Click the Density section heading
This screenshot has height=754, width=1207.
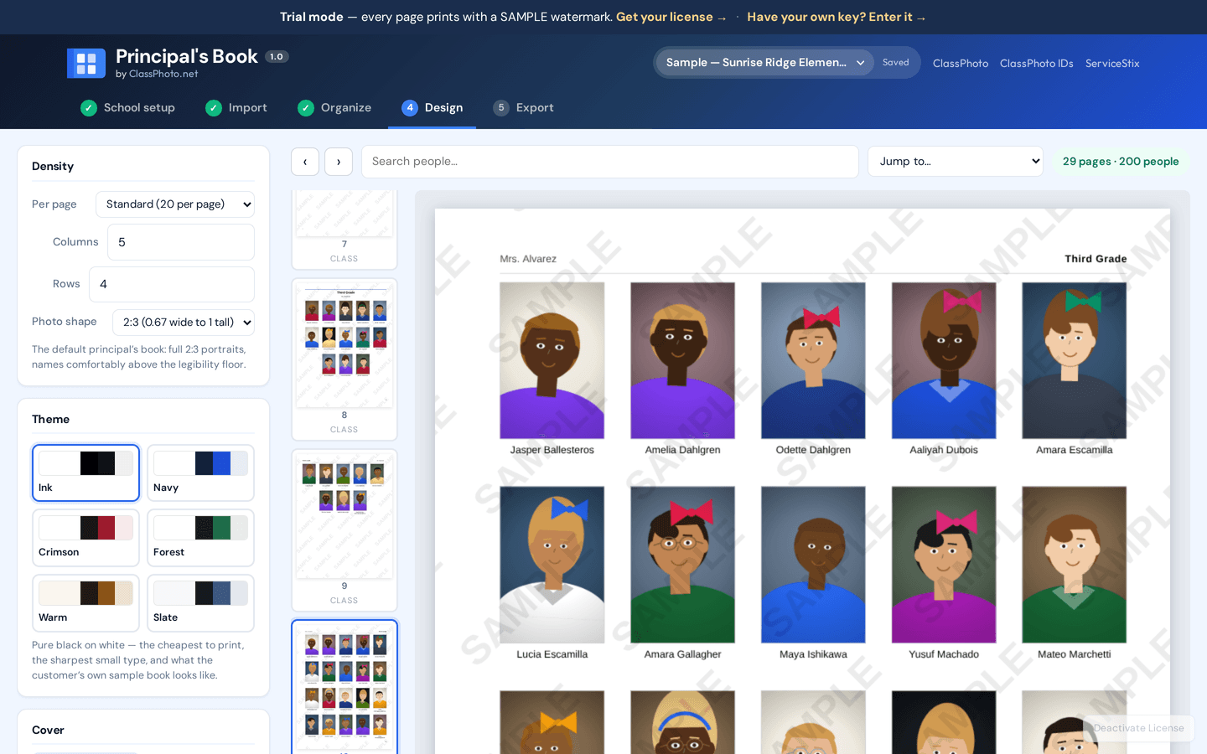coord(53,167)
